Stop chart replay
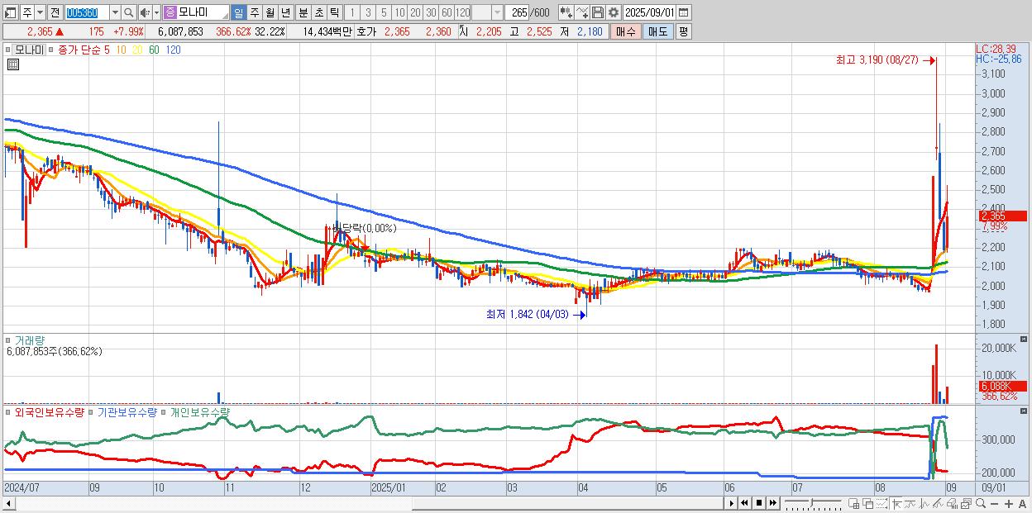1032x513 pixels. pos(759,503)
